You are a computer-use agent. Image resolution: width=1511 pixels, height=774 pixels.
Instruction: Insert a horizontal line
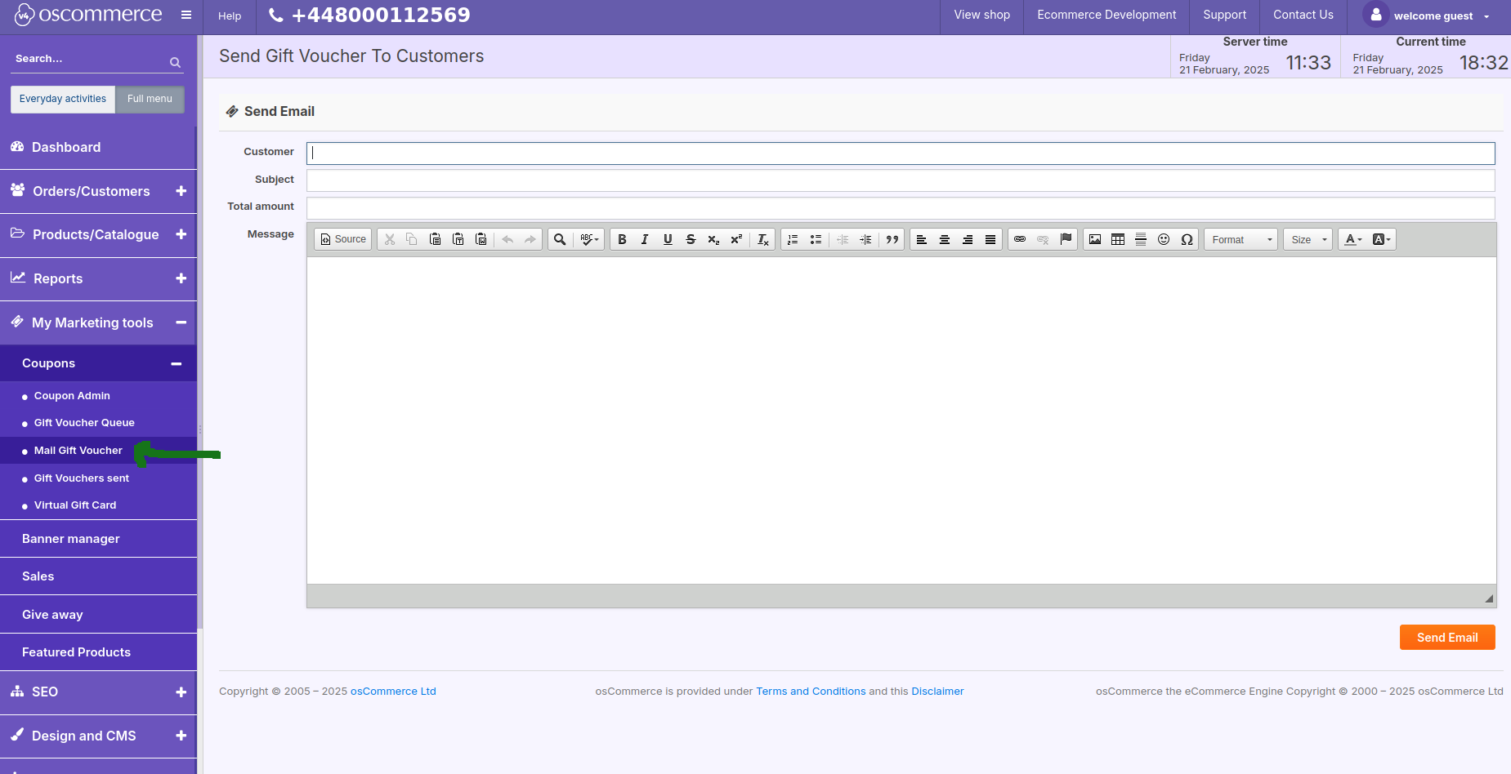(x=1141, y=239)
